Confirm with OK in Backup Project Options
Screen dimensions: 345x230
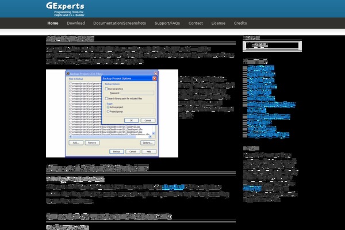131,120
